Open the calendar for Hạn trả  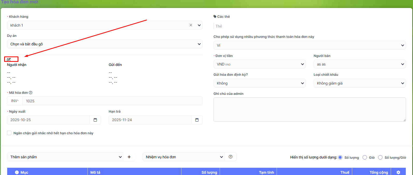[197, 120]
